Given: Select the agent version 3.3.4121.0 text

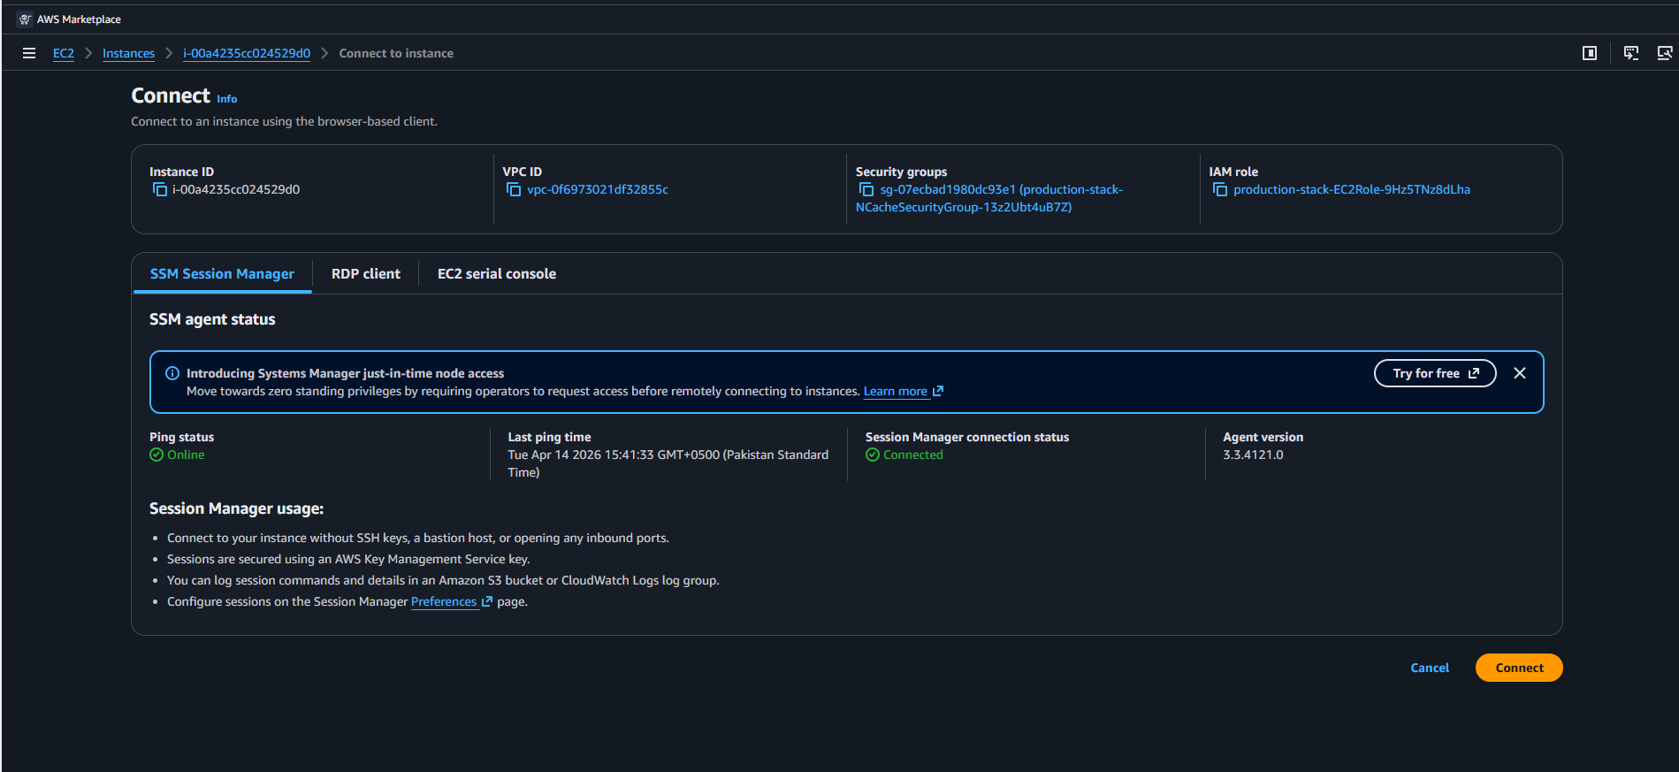Looking at the screenshot, I should click(x=1253, y=455).
